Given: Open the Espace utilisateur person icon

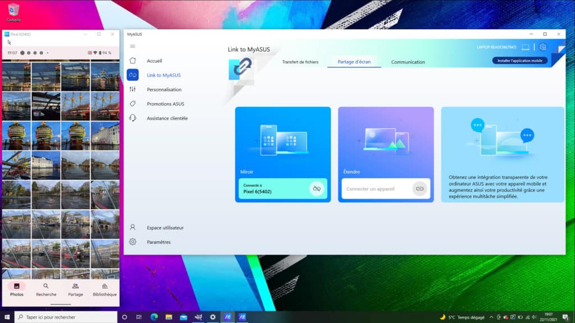Looking at the screenshot, I should pos(133,228).
